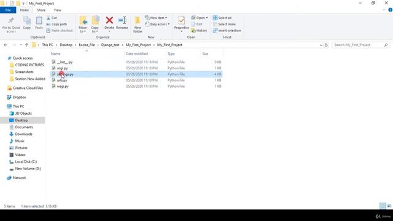Sort by the Name column header
Screen dimensions: 393x221
(x=55, y=54)
